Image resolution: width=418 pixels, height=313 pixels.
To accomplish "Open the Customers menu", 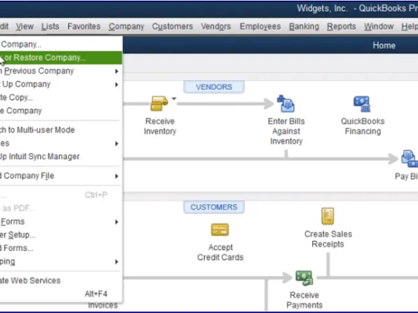I will [x=172, y=26].
